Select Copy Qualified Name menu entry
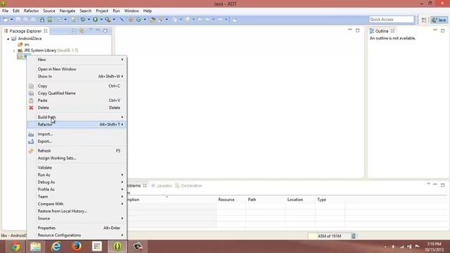 pos(77,93)
